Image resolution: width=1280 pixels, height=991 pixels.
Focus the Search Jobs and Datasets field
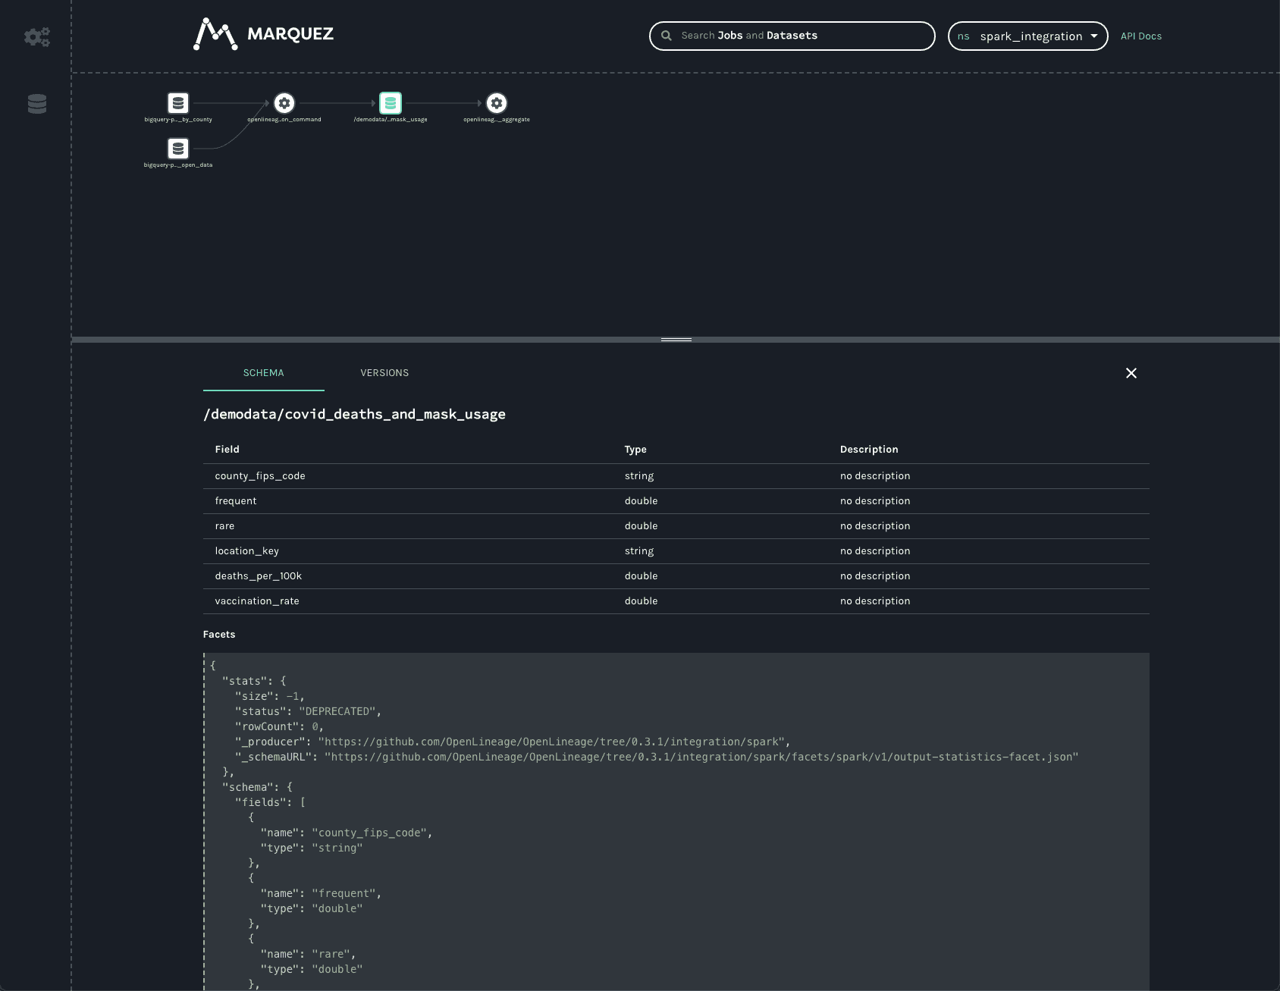click(x=792, y=36)
